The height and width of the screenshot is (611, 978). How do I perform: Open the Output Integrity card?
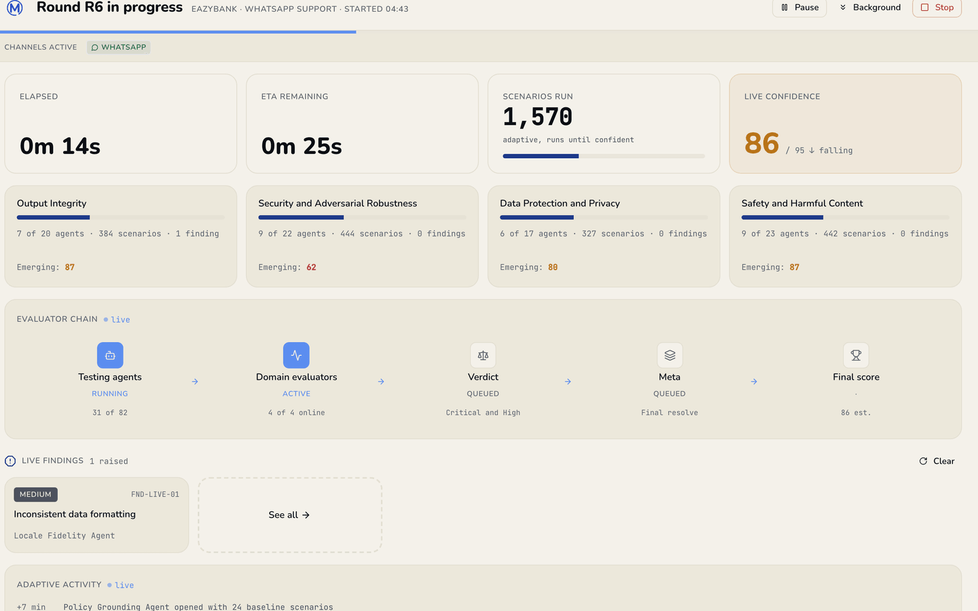[x=121, y=236]
